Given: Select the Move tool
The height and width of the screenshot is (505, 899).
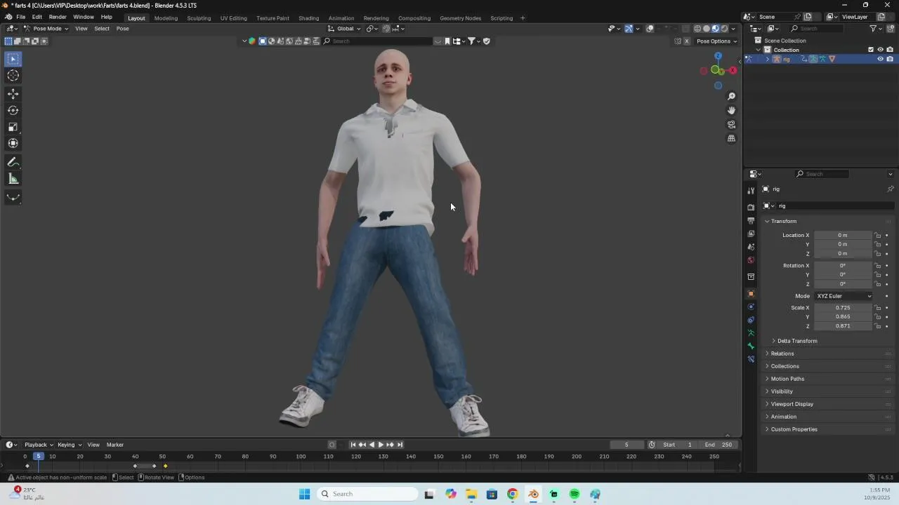Looking at the screenshot, I should [13, 94].
